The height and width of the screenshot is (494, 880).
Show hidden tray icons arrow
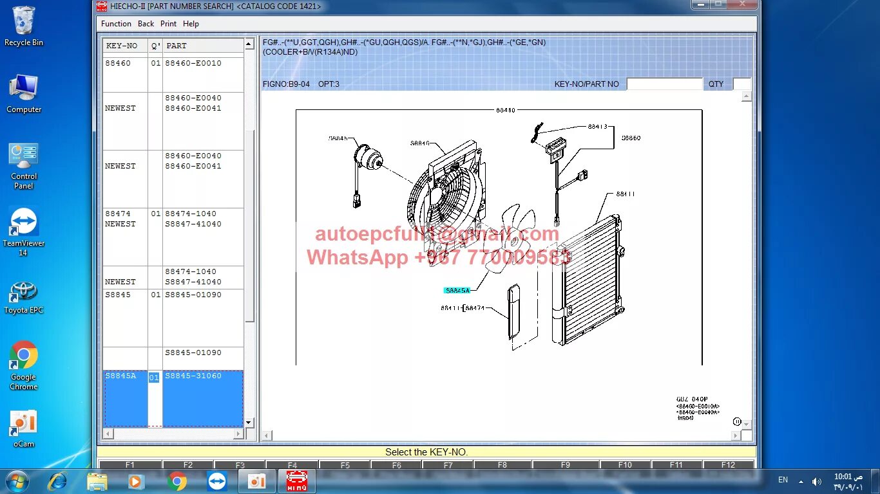point(801,481)
